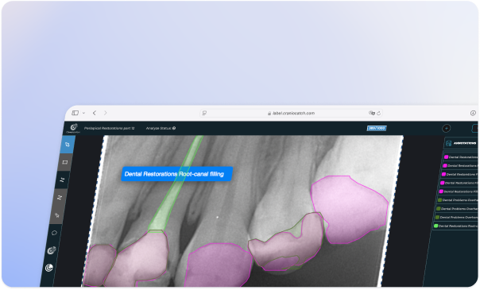480x290 pixels.
Task: Expand the sidebar options chevron
Action: click(x=83, y=113)
